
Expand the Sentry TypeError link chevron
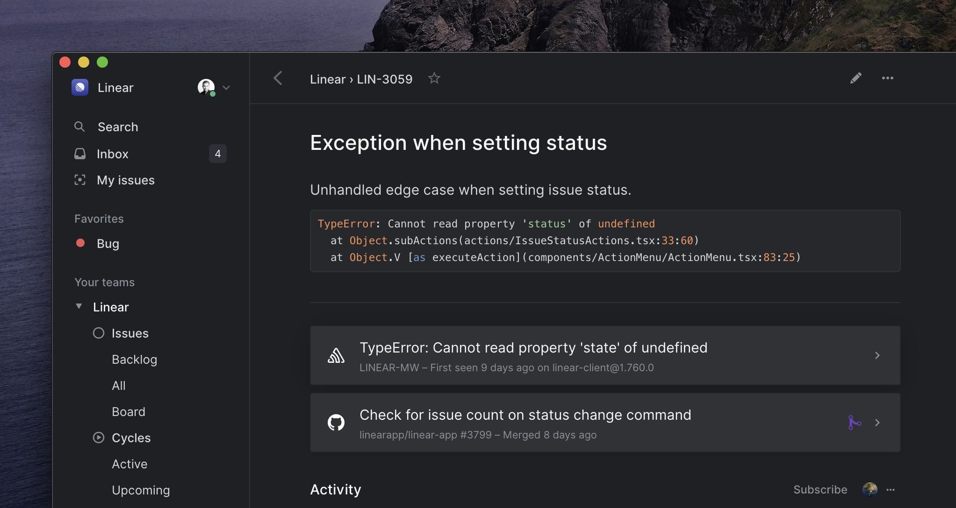point(877,356)
